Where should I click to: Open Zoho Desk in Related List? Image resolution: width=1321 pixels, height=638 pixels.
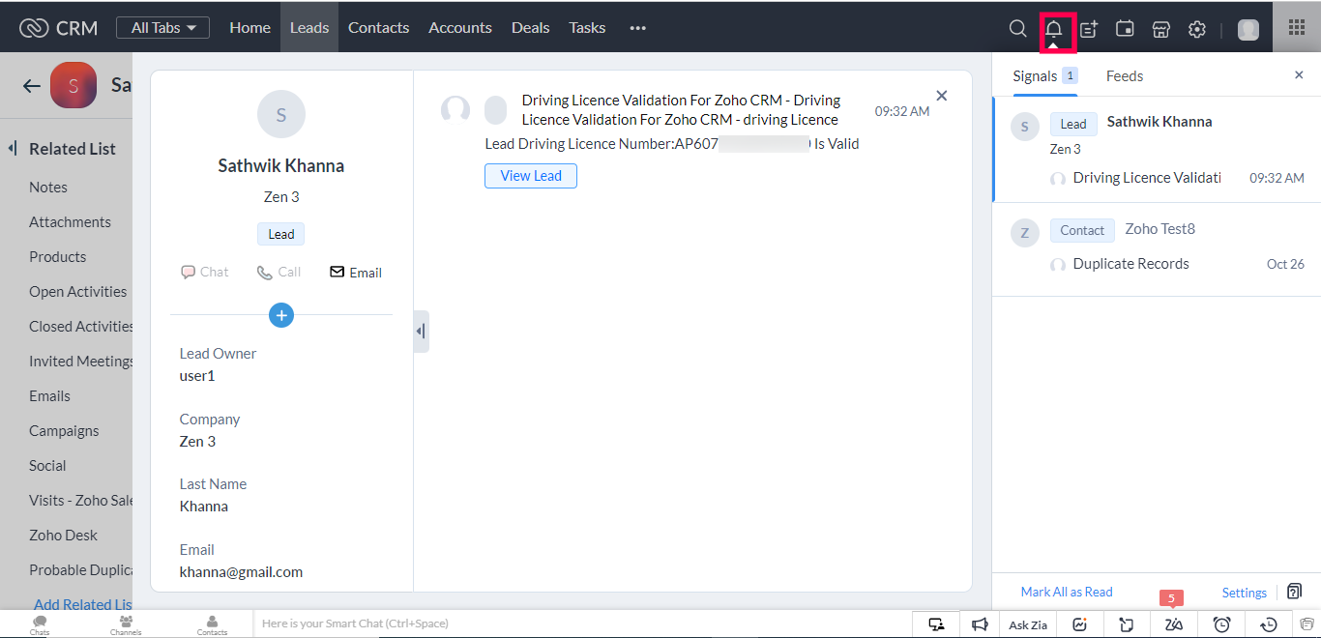(x=64, y=536)
